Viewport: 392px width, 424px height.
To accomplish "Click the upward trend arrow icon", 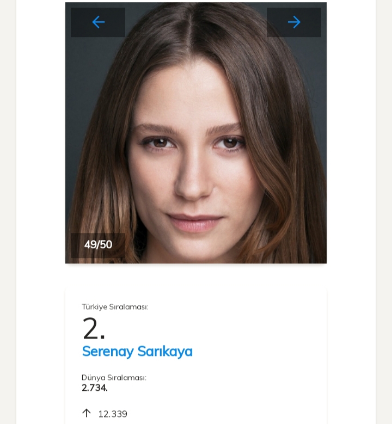I will pyautogui.click(x=86, y=413).
